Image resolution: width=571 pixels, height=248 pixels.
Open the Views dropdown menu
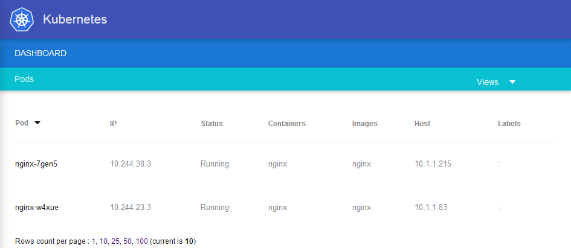coord(495,82)
